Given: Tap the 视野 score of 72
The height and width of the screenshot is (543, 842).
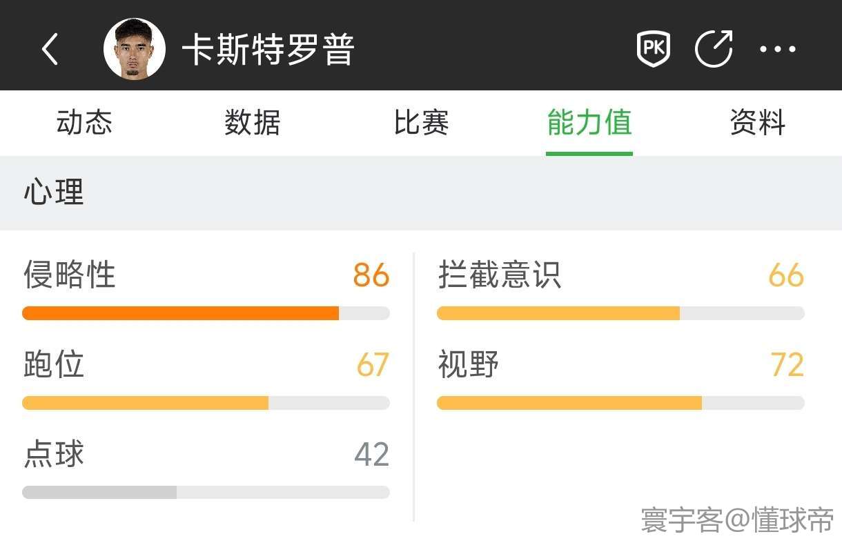Looking at the screenshot, I should point(787,365).
